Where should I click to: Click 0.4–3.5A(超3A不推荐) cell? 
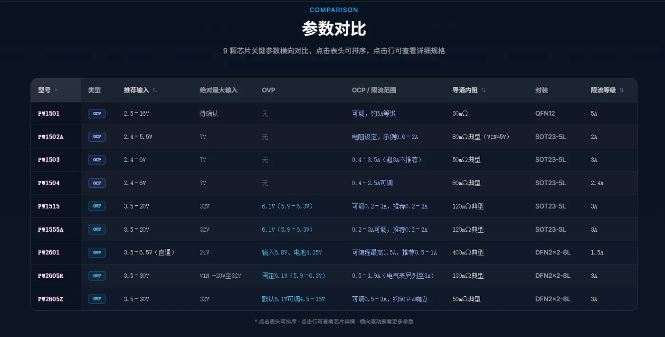click(387, 160)
